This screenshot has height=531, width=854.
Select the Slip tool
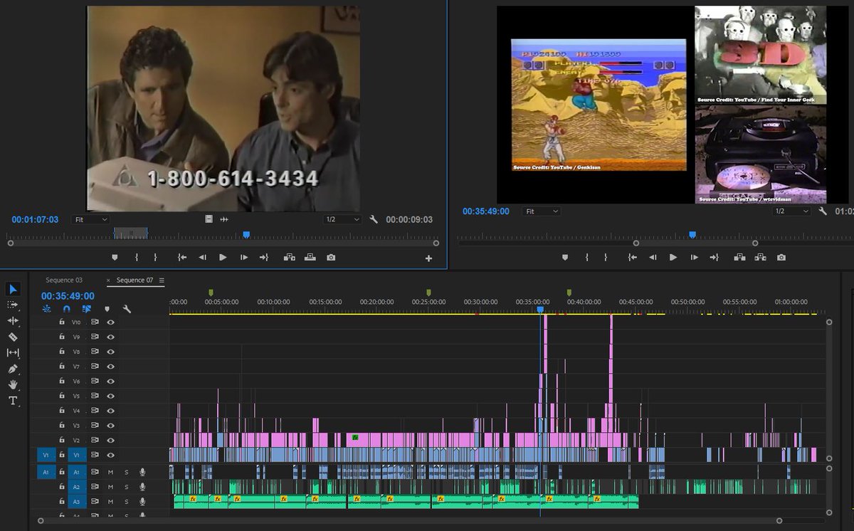(13, 352)
